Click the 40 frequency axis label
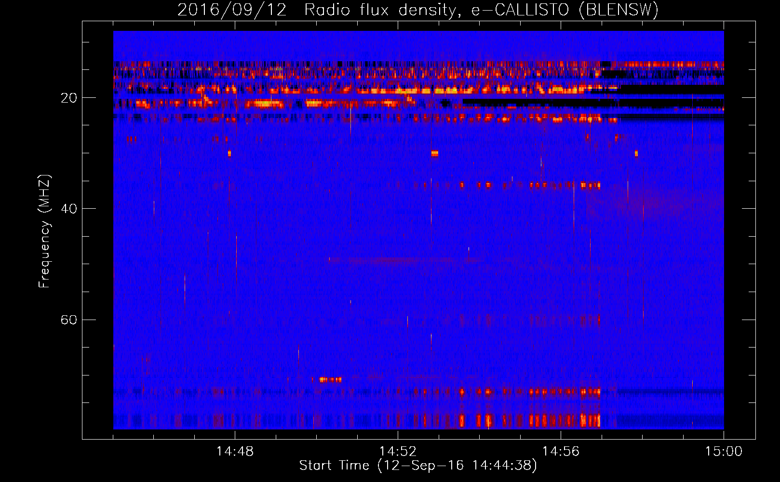Image resolution: width=780 pixels, height=482 pixels. click(x=68, y=209)
